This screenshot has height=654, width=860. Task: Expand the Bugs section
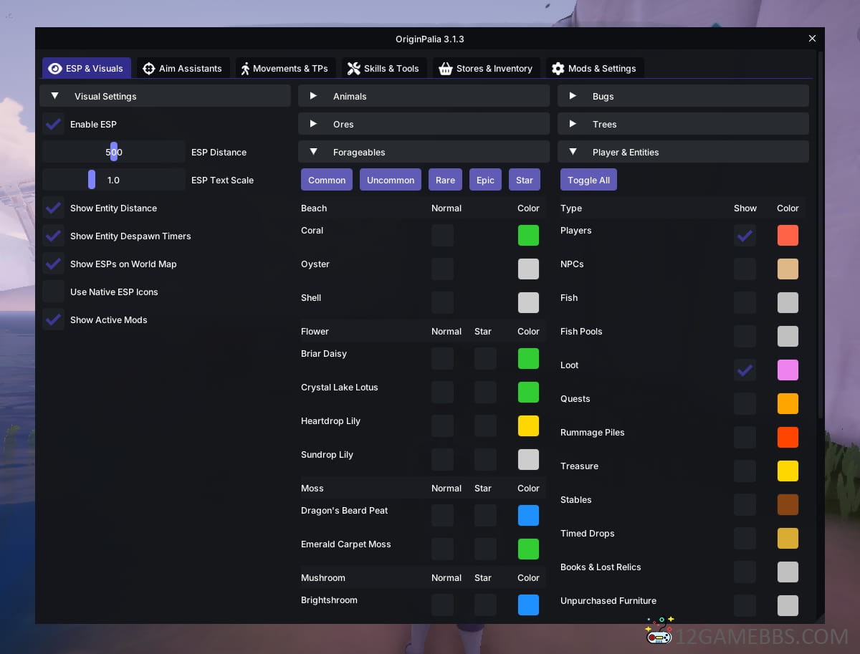[x=683, y=96]
